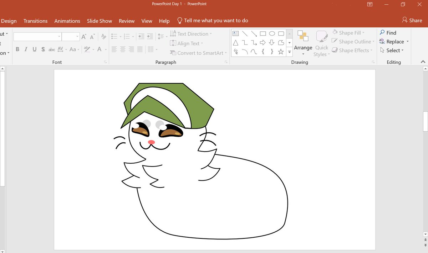Select the Right Arrow shape
The image size is (428, 253).
[x=263, y=43]
